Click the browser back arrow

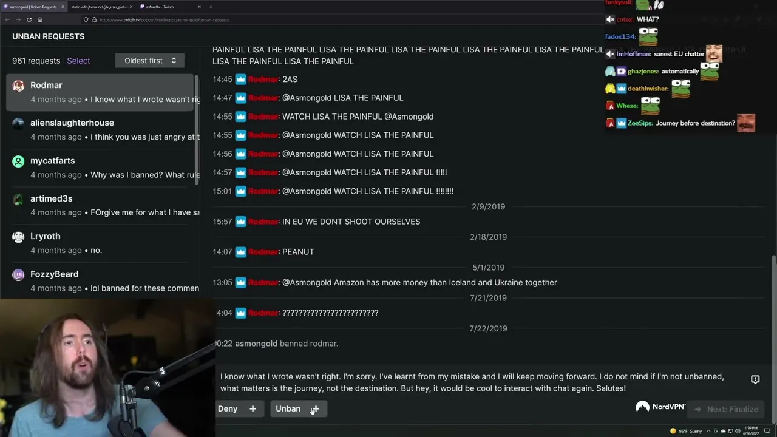point(7,20)
